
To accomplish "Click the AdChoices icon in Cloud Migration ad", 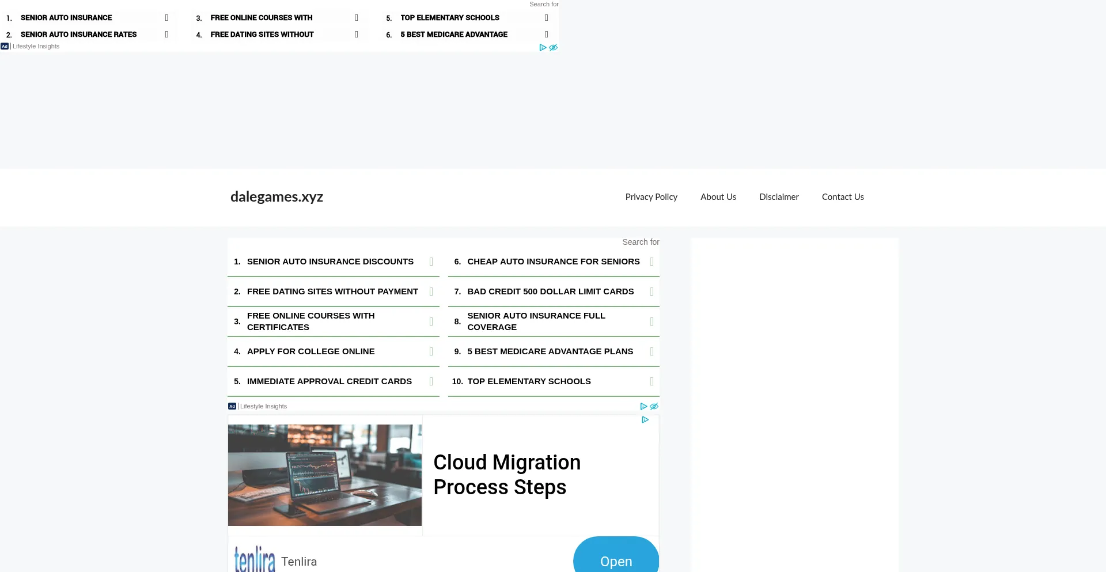I will 645,420.
